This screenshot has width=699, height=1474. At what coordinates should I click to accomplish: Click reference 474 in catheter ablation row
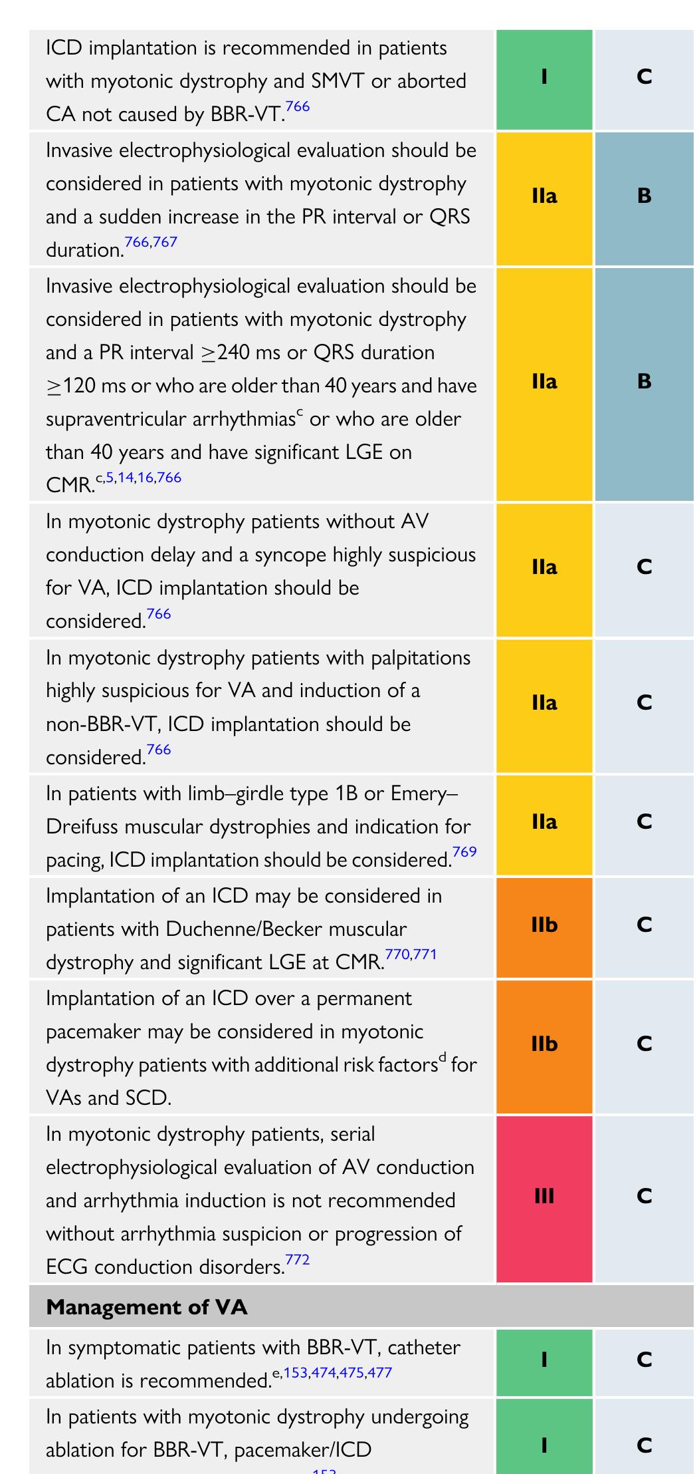324,1373
